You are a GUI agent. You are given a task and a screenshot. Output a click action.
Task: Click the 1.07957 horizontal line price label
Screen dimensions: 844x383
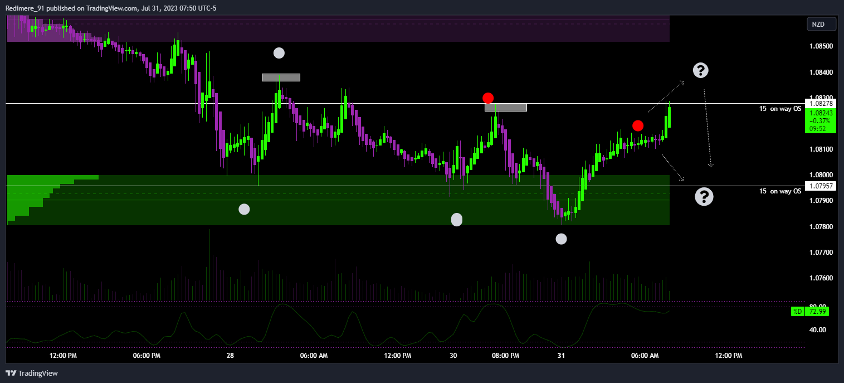(821, 186)
